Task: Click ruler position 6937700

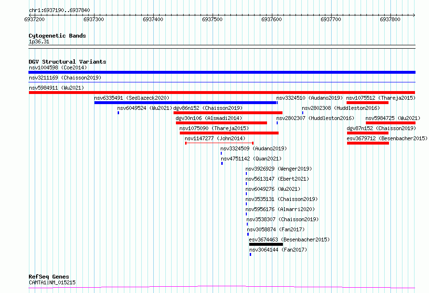Action: (331, 19)
